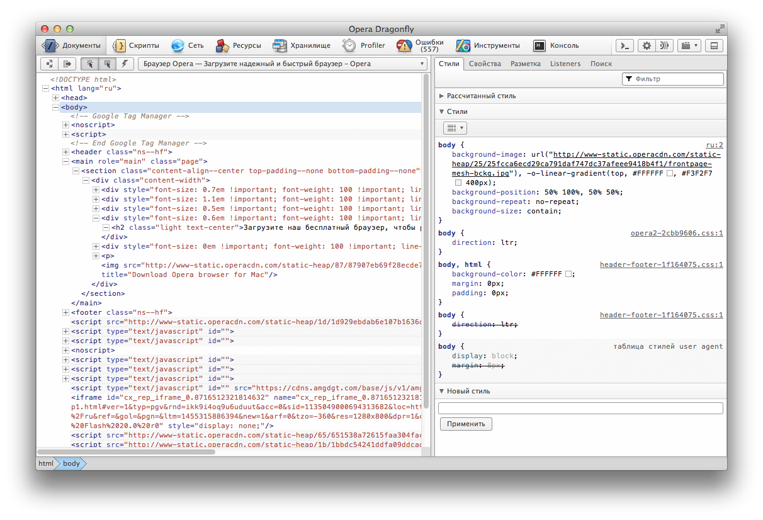Open the Сеть (Network) panel
Image resolution: width=763 pixels, height=520 pixels.
(188, 45)
